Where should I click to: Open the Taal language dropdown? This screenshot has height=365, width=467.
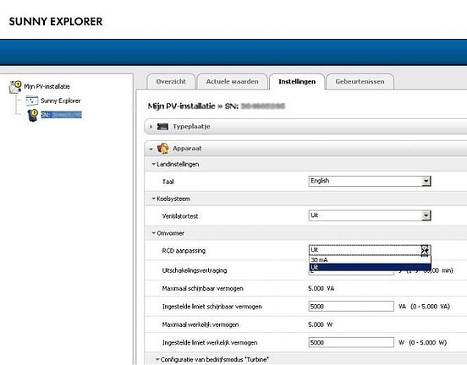(370, 181)
